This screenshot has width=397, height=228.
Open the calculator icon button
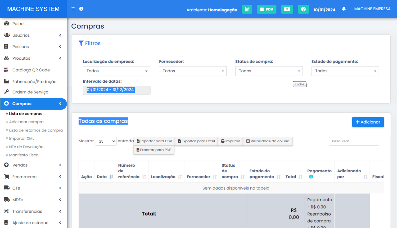pos(247,9)
